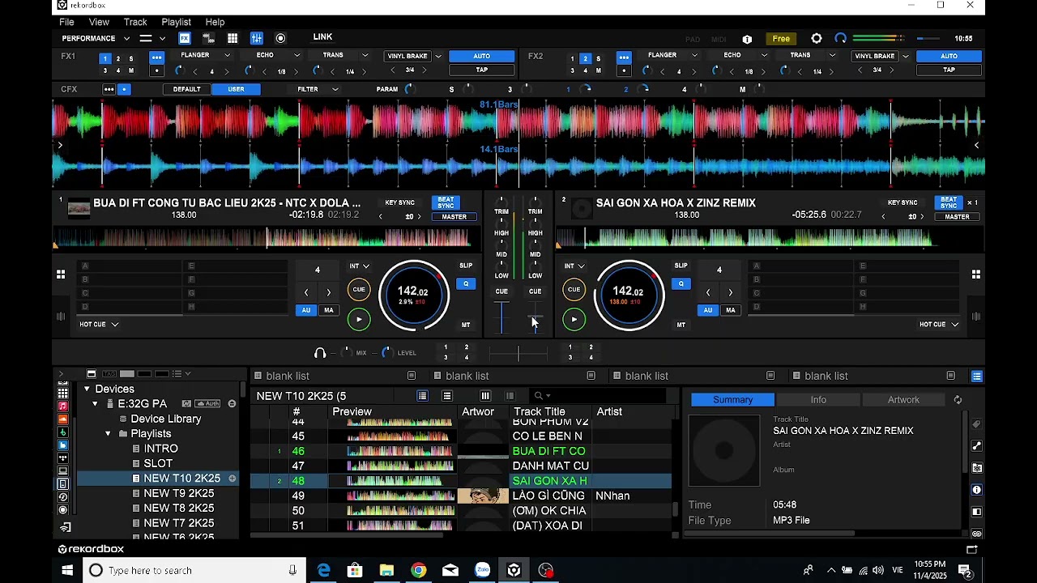1037x583 pixels.
Task: Open the Zalo app on the taskbar
Action: pyautogui.click(x=482, y=570)
